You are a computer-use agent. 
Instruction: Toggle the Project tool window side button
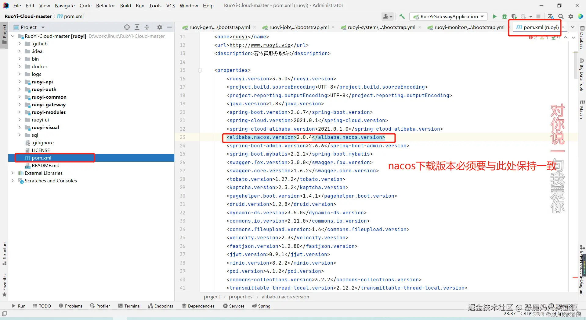[4, 34]
